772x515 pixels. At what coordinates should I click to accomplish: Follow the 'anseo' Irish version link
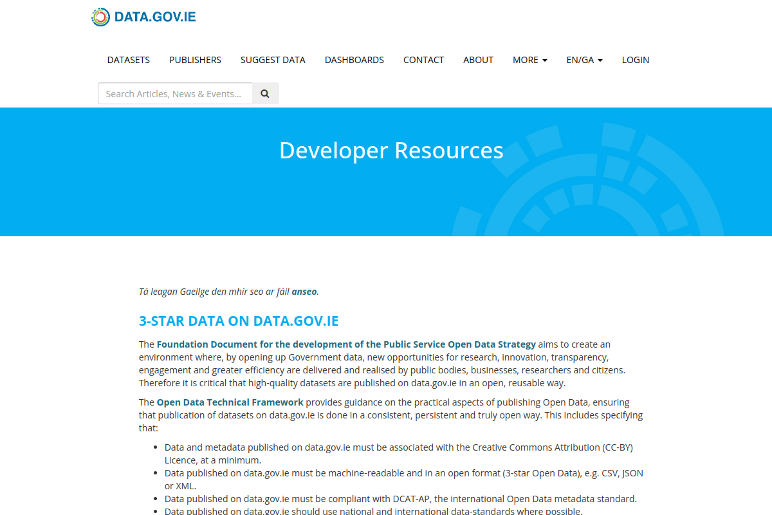304,292
